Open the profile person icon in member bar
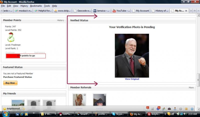 pos(175,109)
